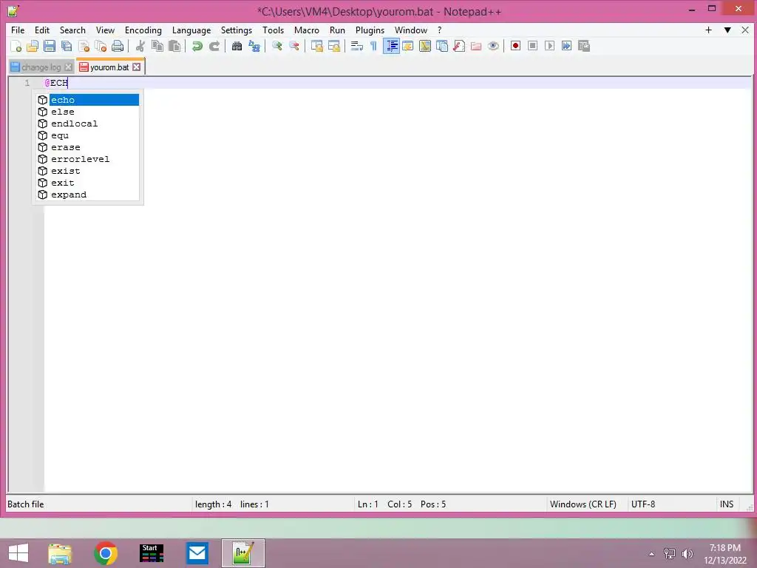Zoom out using toolbar magnifier
The height and width of the screenshot is (568, 757).
[293, 46]
